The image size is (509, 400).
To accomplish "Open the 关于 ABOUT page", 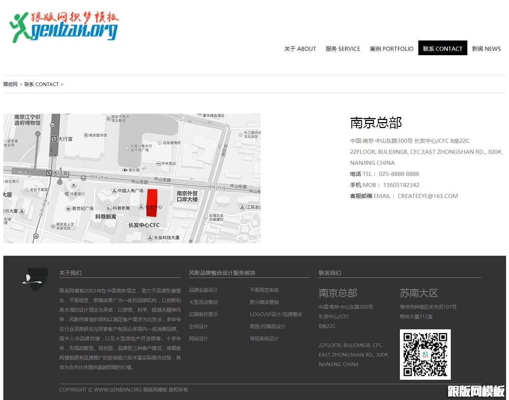I will click(x=300, y=49).
